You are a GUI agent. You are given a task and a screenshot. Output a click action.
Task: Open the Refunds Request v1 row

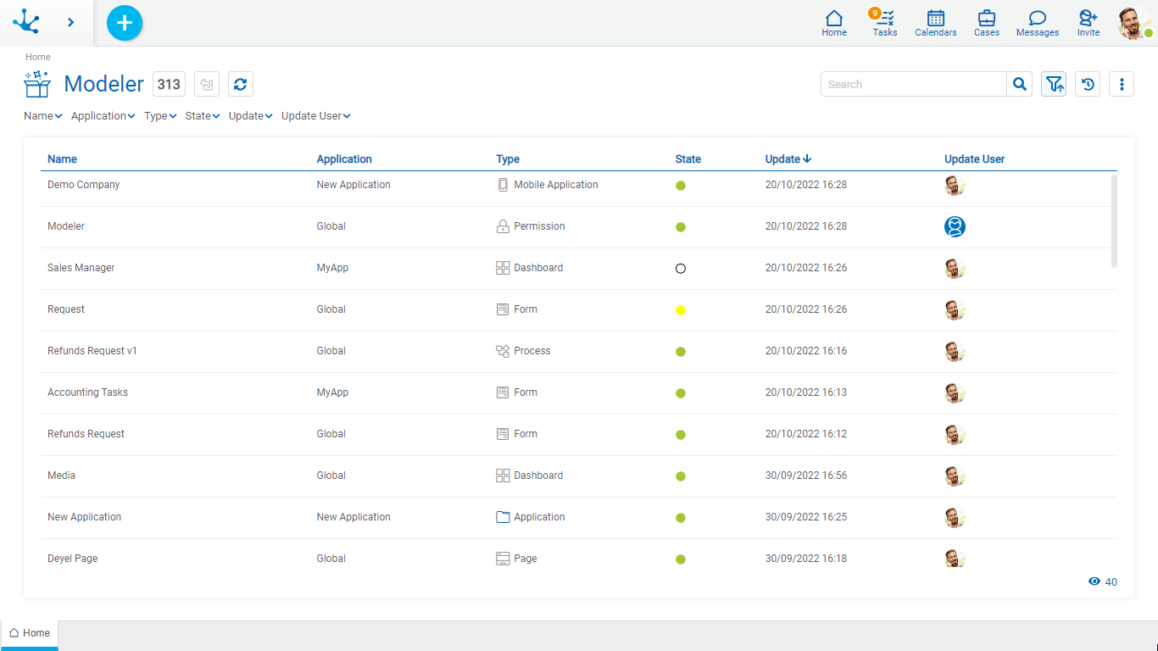pyautogui.click(x=579, y=351)
